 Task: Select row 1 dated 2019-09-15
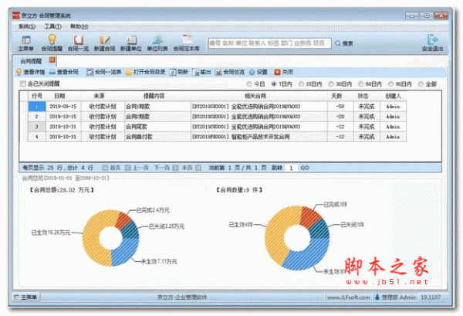coord(217,107)
